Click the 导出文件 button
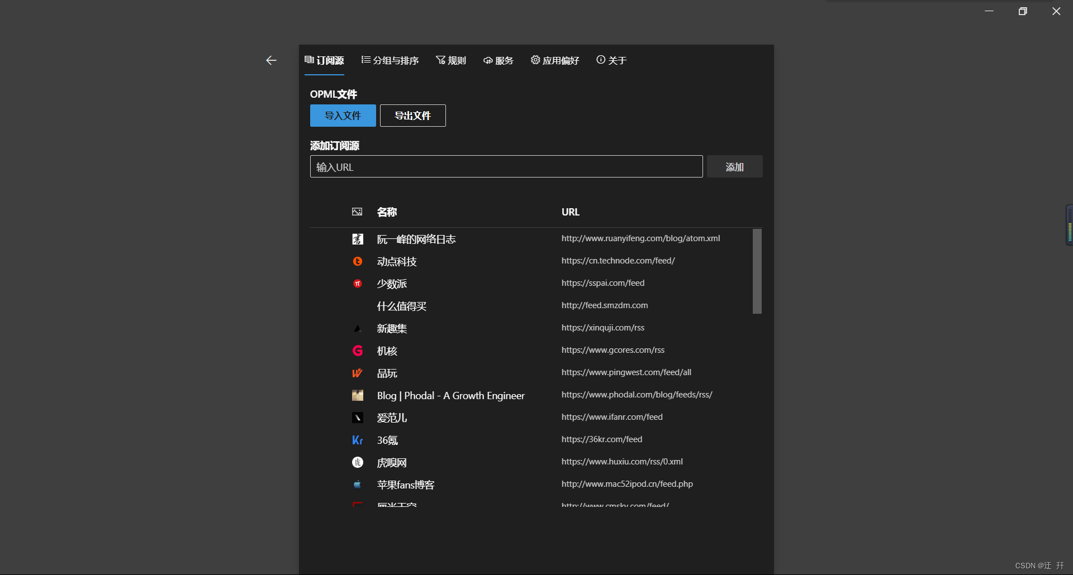Image resolution: width=1073 pixels, height=575 pixels. (x=413, y=116)
